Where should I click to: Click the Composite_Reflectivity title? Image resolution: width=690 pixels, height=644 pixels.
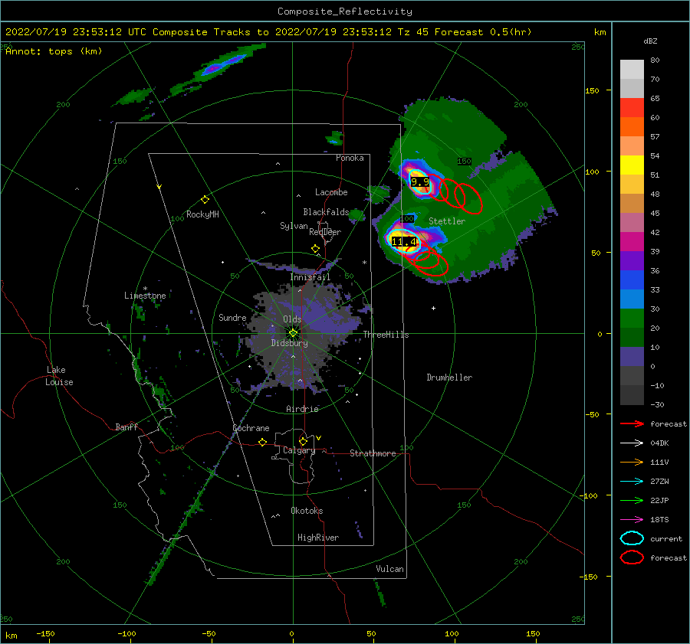pyautogui.click(x=345, y=11)
